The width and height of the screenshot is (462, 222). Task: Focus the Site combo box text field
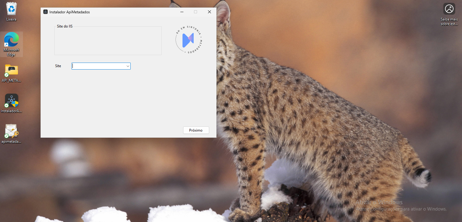pos(99,66)
